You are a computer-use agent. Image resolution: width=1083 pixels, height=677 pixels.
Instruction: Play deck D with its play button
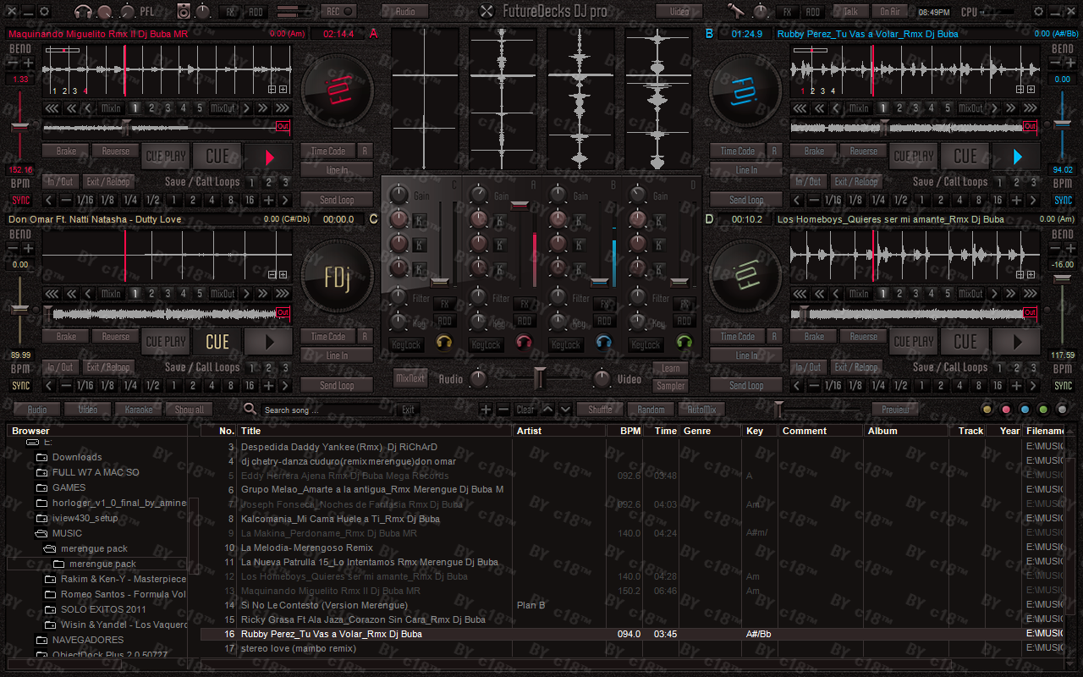tap(1016, 342)
